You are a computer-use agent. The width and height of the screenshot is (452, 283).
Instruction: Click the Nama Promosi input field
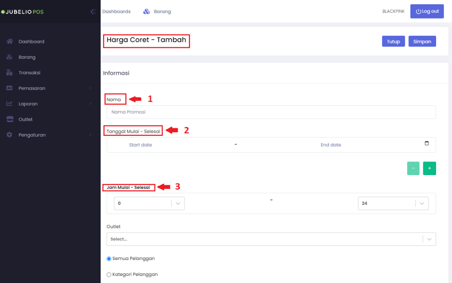coord(271,112)
